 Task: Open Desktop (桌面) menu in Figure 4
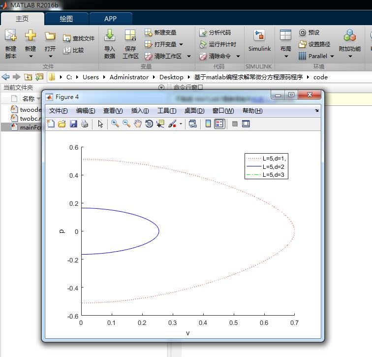pos(194,111)
